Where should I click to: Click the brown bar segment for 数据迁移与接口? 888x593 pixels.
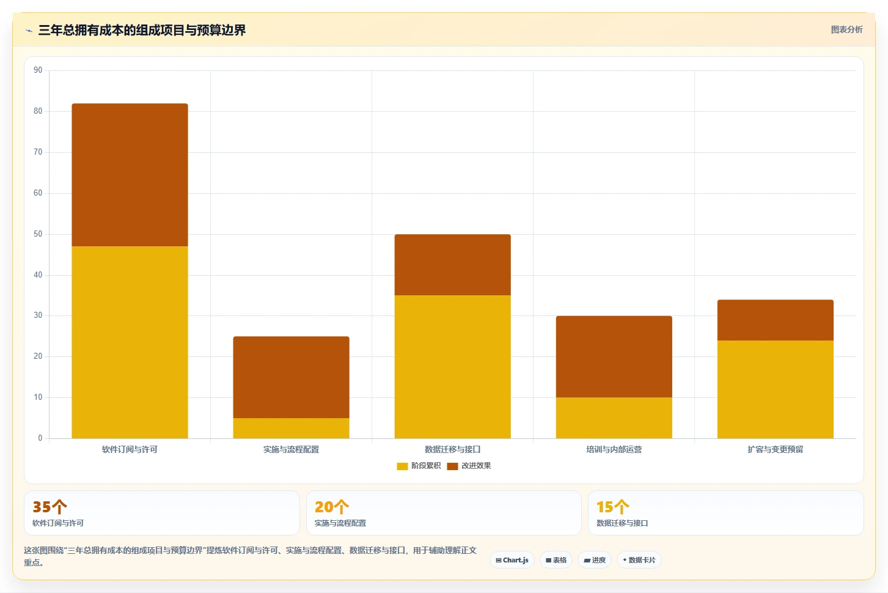click(x=452, y=265)
